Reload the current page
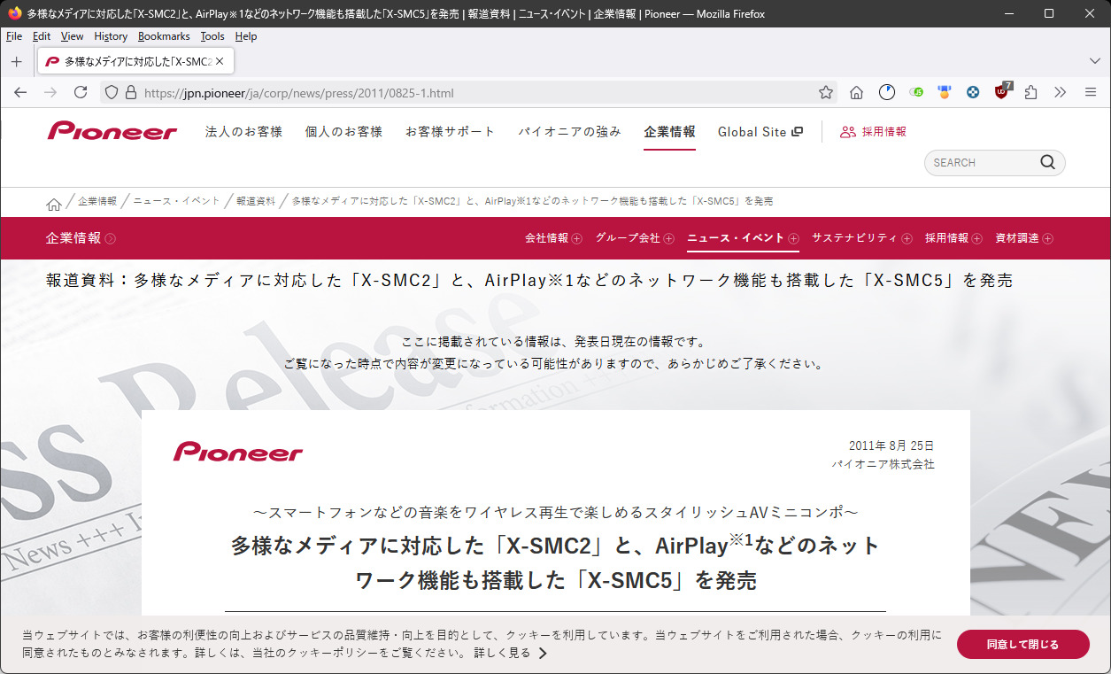The height and width of the screenshot is (674, 1111). pos(81,92)
